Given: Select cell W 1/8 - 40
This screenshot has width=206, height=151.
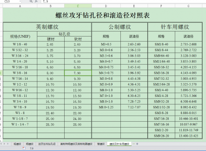Looking at the screenshot, I should point(20,44).
